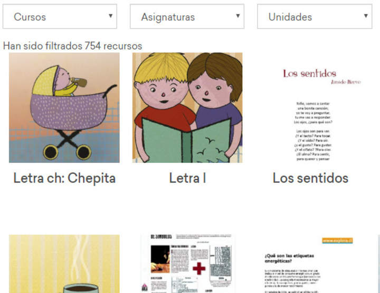Click the red cross icon in newspaper thumbnail
This screenshot has width=380, height=293.
pos(199,268)
